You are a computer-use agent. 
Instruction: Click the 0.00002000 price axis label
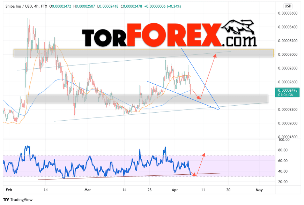pyautogui.click(x=288, y=123)
